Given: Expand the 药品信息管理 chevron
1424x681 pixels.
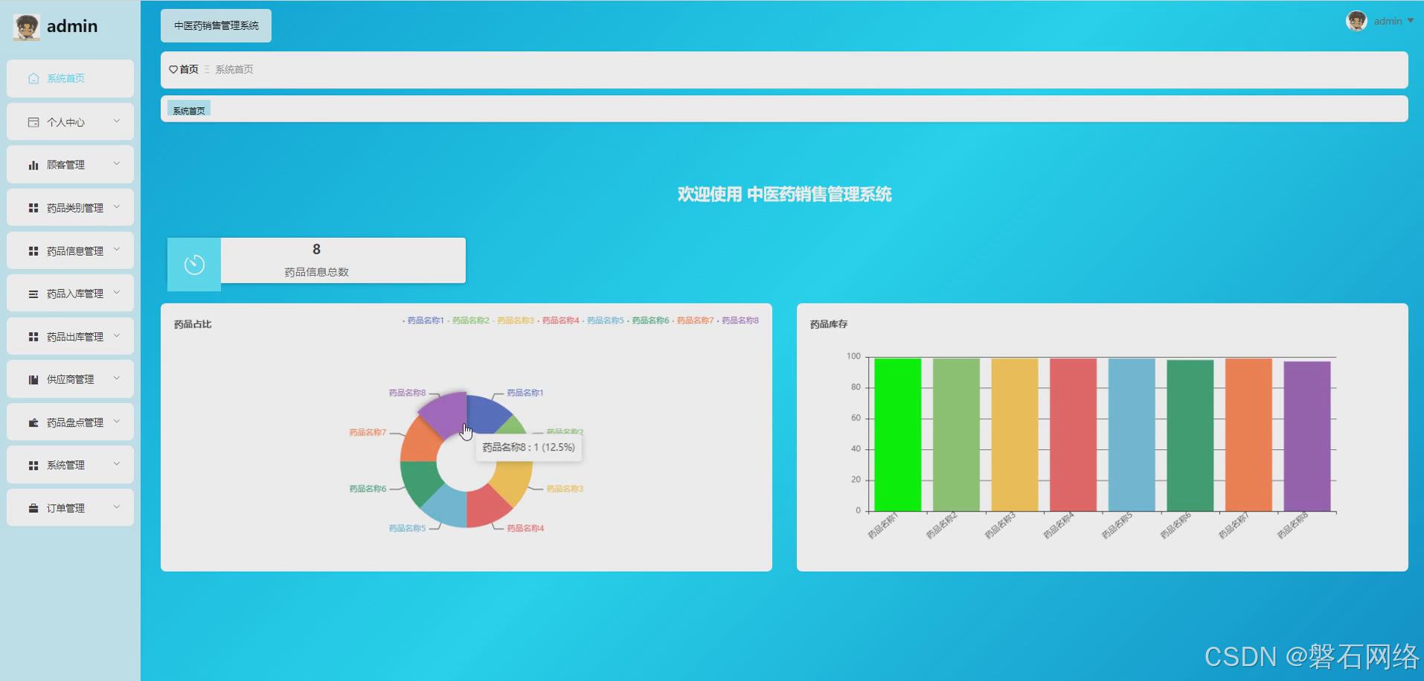Looking at the screenshot, I should 117,250.
